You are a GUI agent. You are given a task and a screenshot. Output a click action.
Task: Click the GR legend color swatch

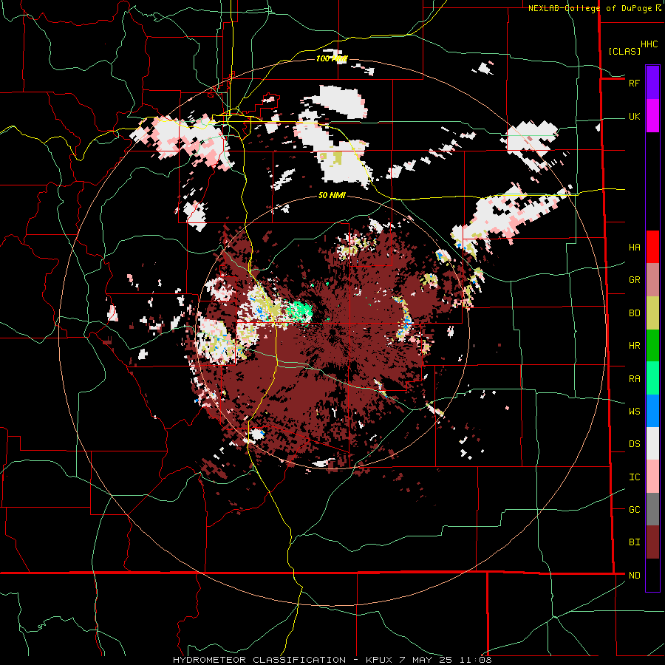(652, 280)
